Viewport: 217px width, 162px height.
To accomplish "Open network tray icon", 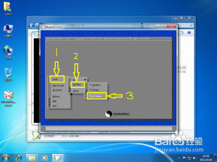I will pos(189,158).
